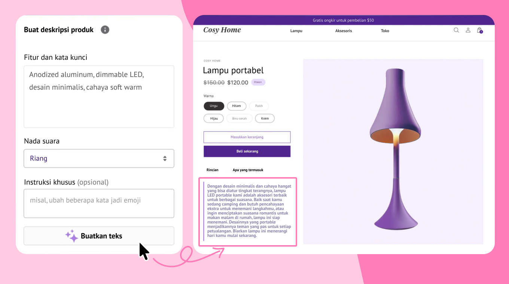Click the Beli sekarang button
The image size is (509, 284).
tap(247, 151)
